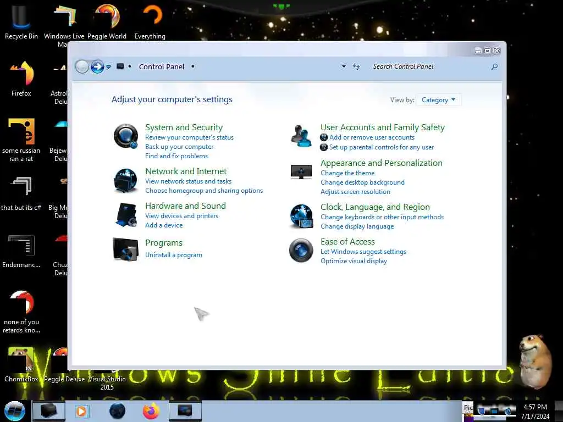Click Change desktop background
This screenshot has height=422, width=563.
pyautogui.click(x=362, y=182)
